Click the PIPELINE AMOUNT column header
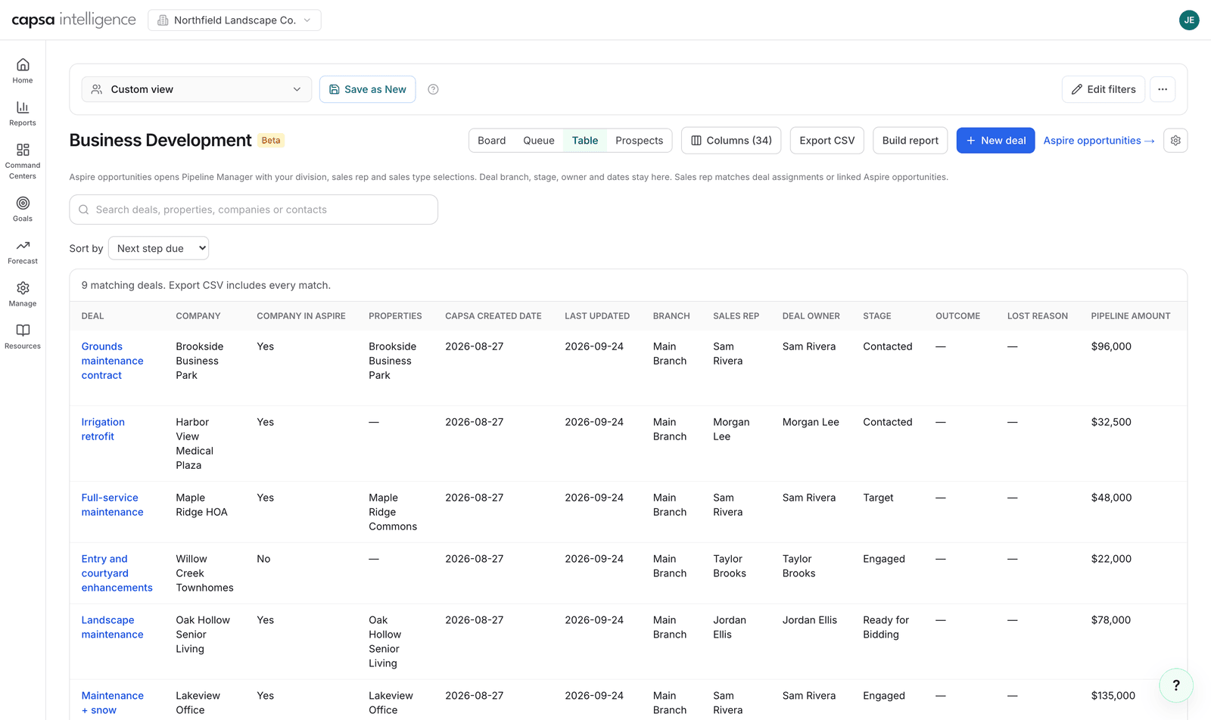The width and height of the screenshot is (1211, 720). tap(1131, 316)
